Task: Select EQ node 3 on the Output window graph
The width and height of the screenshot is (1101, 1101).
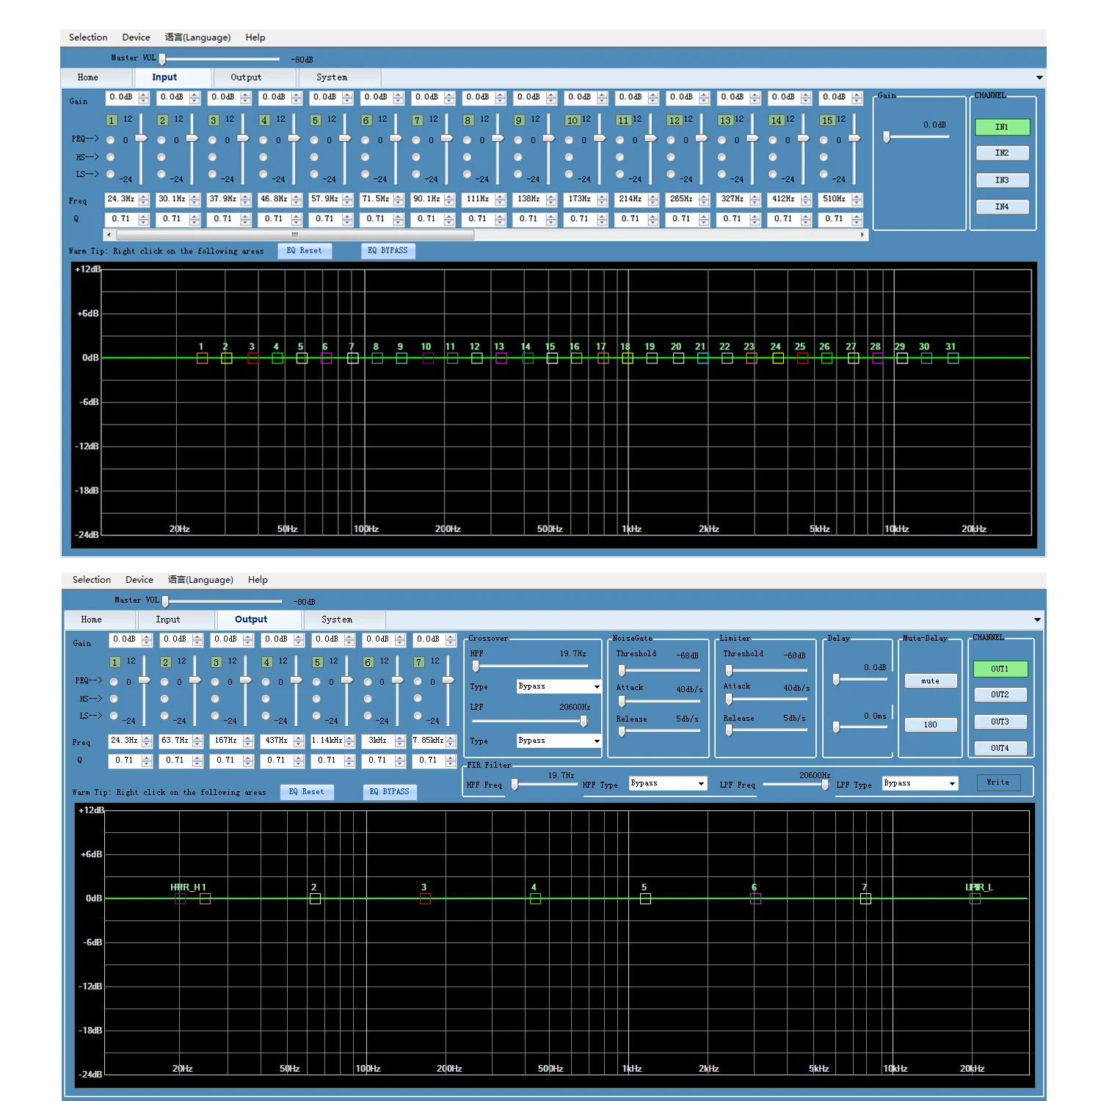Action: 425,898
